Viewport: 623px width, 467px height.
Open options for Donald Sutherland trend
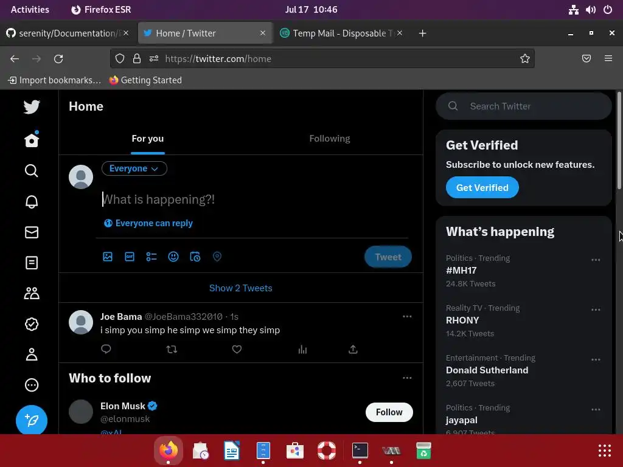coord(596,359)
